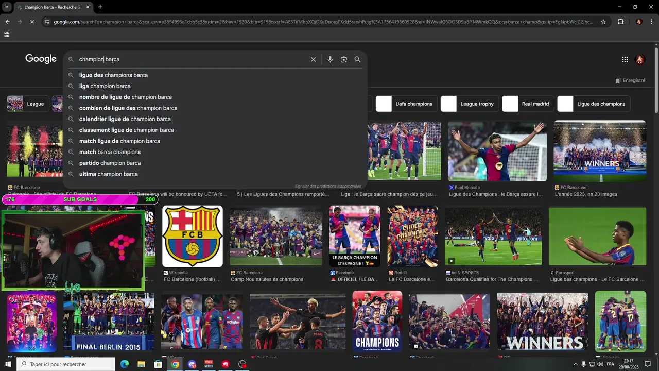Image resolution: width=659 pixels, height=371 pixels.
Task: Open a new tab with plus button
Action: [x=100, y=7]
